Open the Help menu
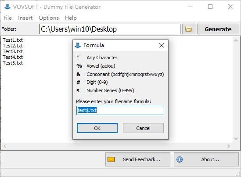 click(71, 18)
